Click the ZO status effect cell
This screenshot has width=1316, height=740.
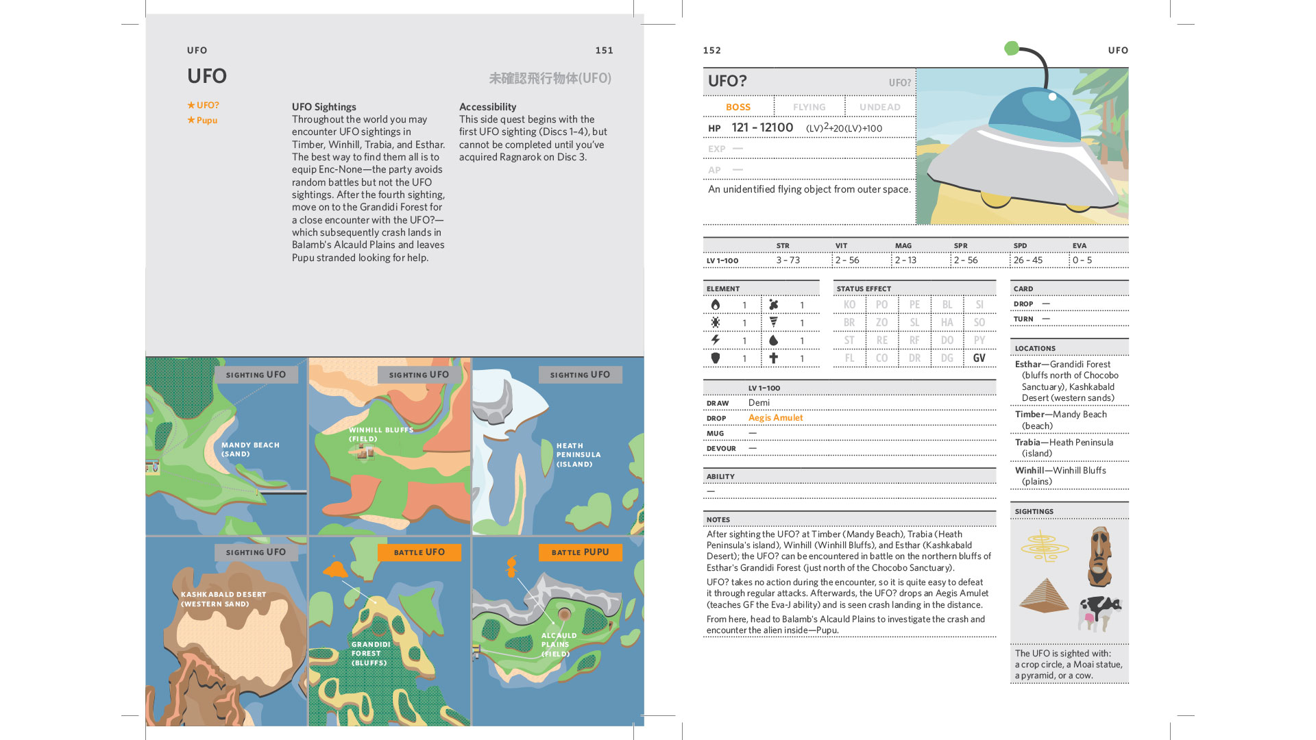[x=882, y=323]
